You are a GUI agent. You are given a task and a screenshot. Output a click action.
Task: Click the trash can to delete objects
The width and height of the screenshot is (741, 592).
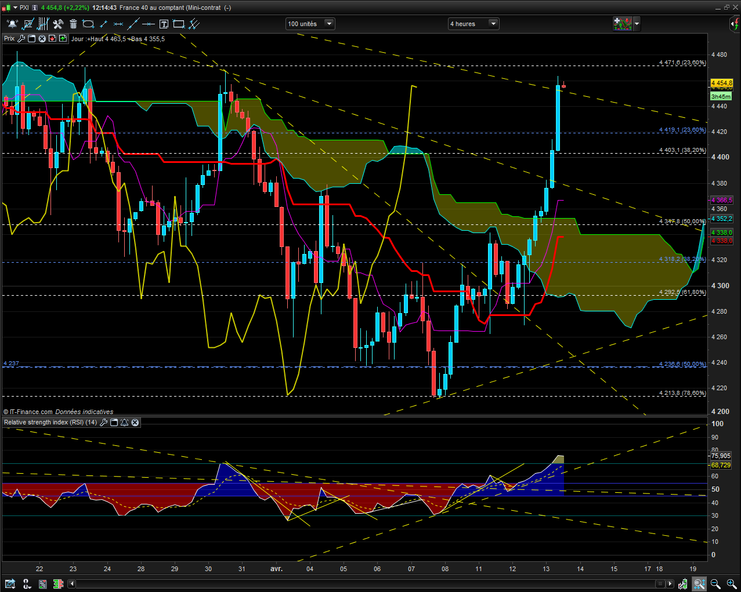[73, 24]
